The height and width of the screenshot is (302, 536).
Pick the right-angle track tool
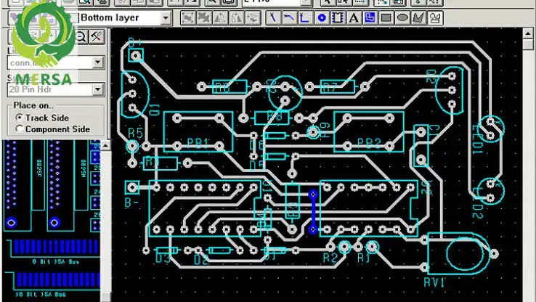(x=304, y=17)
